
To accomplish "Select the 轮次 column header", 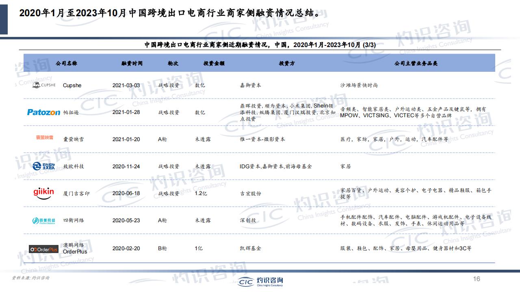I will (x=173, y=64).
